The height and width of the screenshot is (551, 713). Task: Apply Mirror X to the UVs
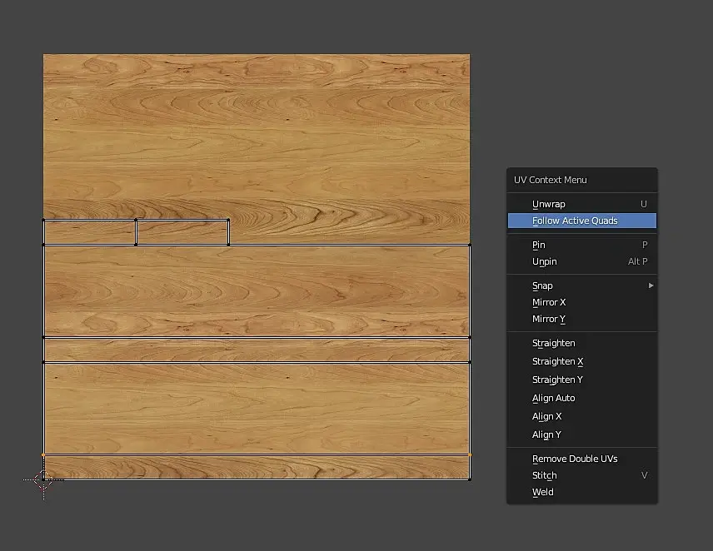[549, 302]
